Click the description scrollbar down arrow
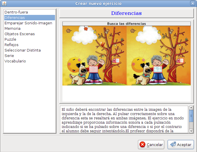This screenshot has height=152, width=197. [191, 131]
